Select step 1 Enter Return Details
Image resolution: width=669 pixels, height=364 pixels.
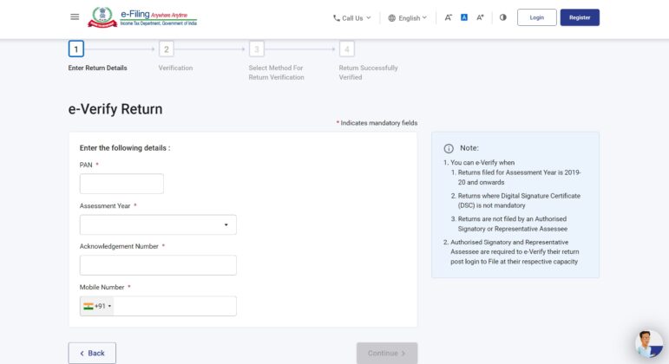(x=76, y=49)
